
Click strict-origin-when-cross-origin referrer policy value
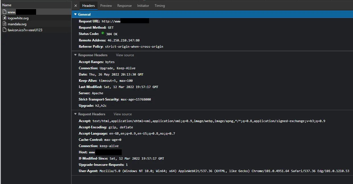[134, 47]
